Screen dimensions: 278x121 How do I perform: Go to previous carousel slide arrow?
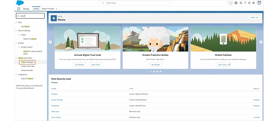click(50, 42)
